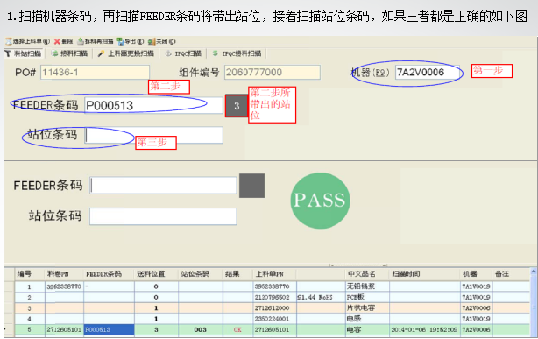Open the 上料器更换扫描 tab
The image size is (538, 339).
(126, 53)
